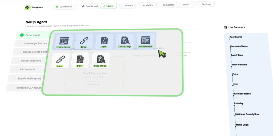The height and width of the screenshot is (136, 273).
Task: Click the Add URL button
Action: [x=182, y=56]
